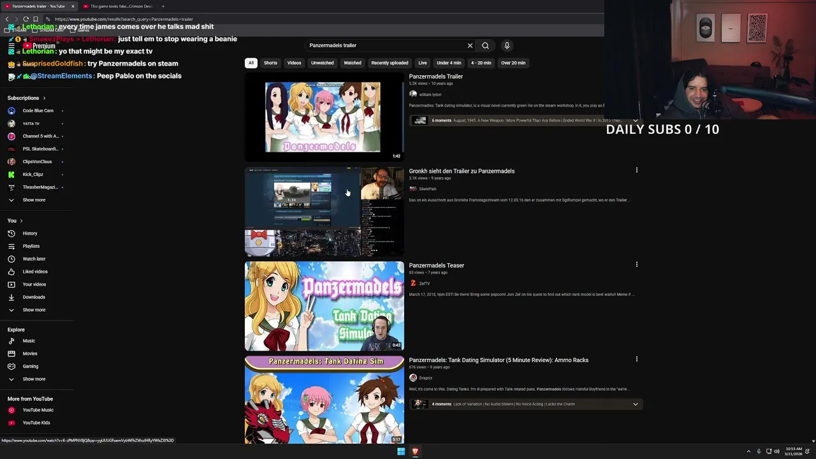Screen dimensions: 816x459
Task: Open Gronkh sieht den Trailer video title
Action: 462,171
